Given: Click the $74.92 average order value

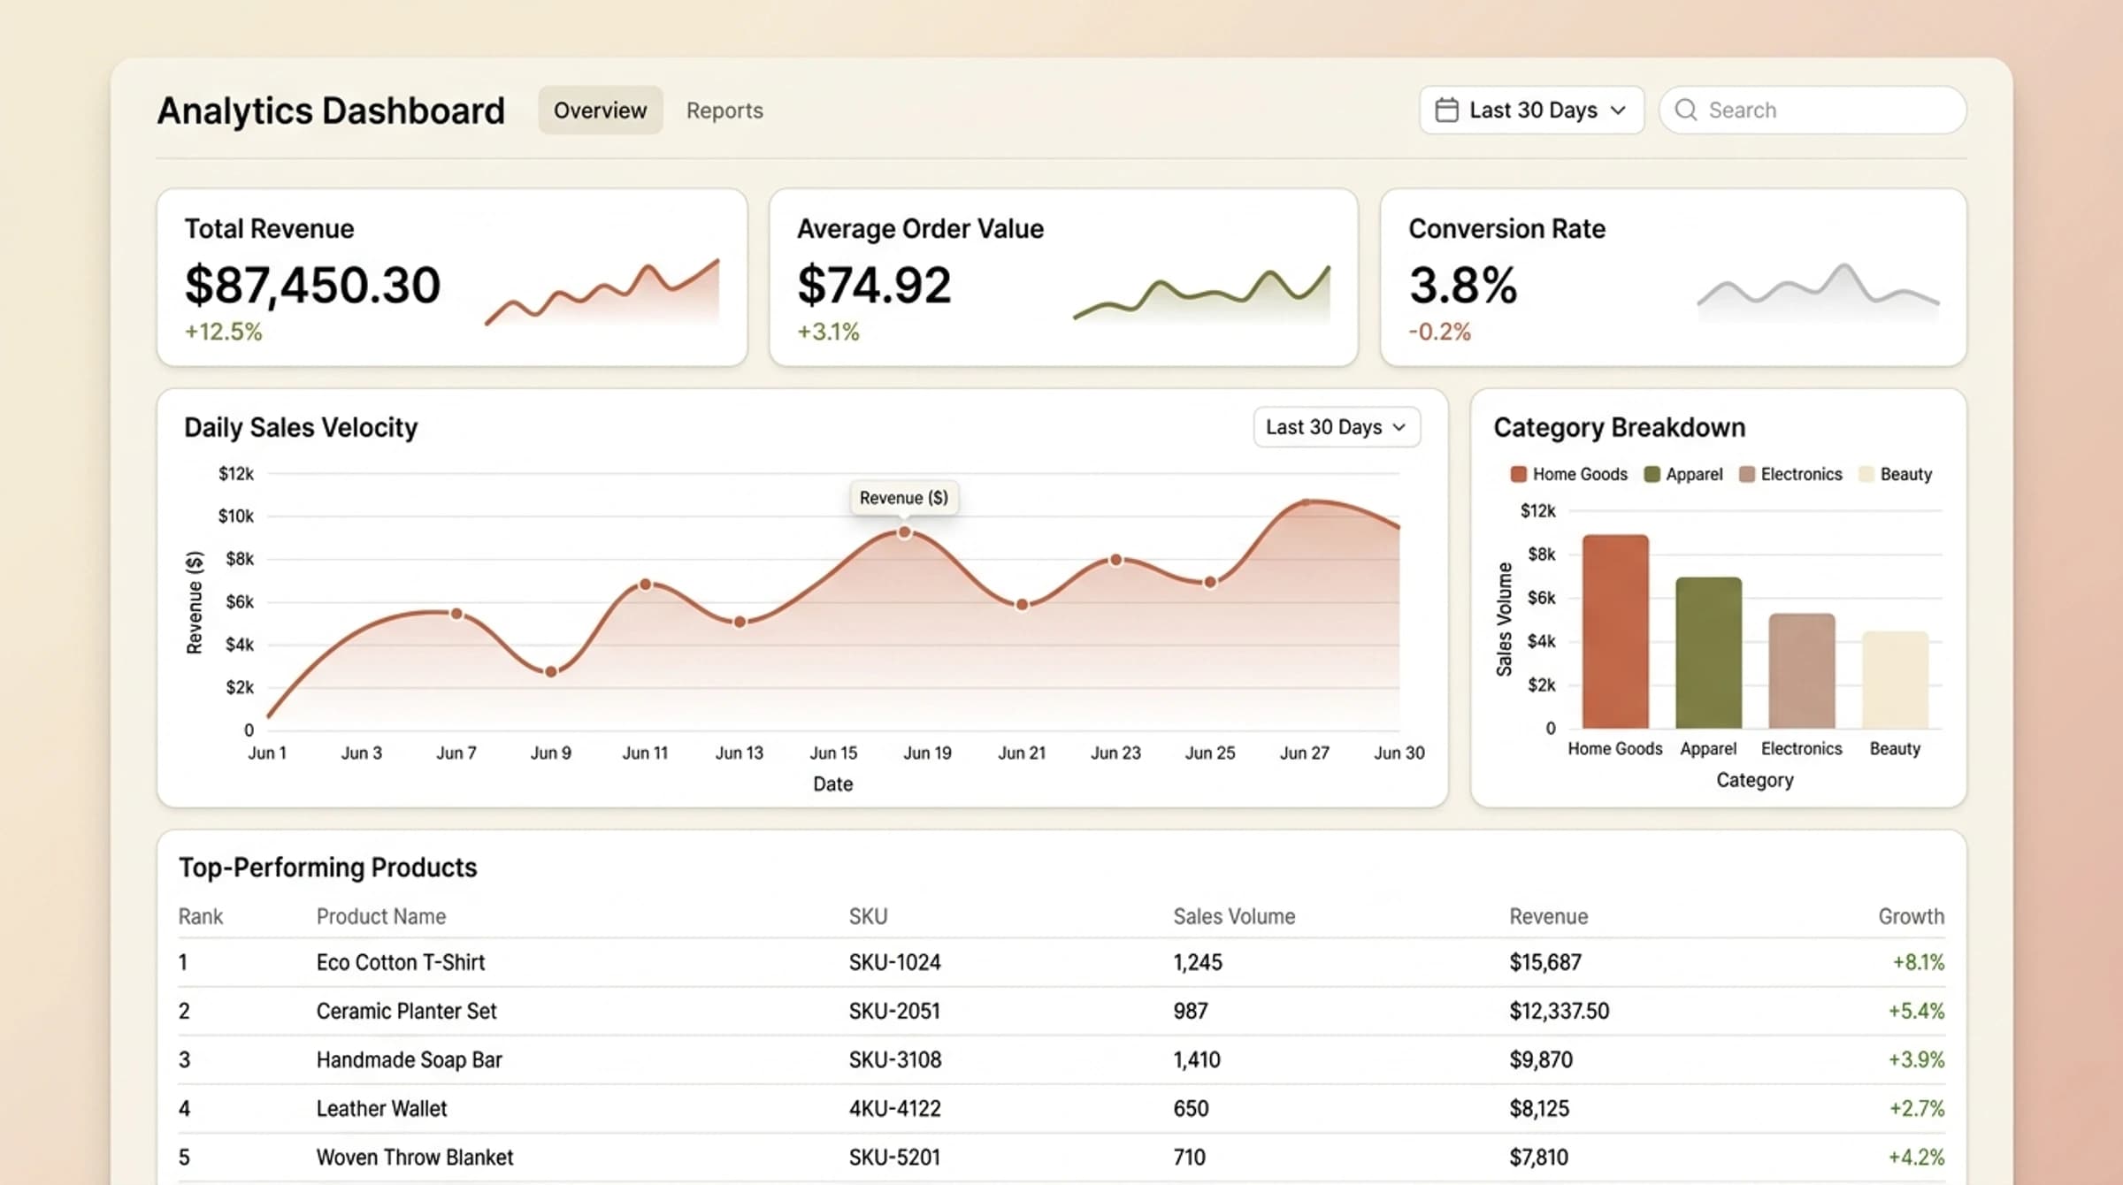Looking at the screenshot, I should click(x=874, y=285).
